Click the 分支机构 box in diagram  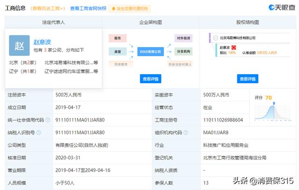(x=184, y=51)
